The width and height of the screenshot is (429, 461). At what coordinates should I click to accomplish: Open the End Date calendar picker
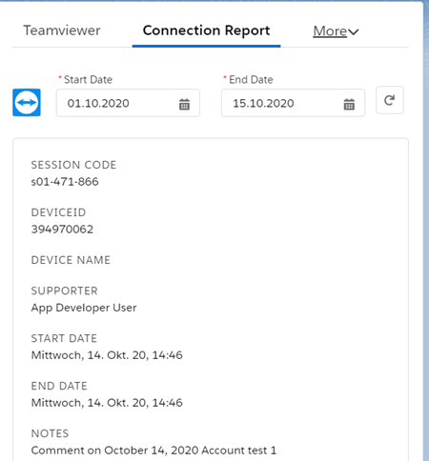(349, 104)
